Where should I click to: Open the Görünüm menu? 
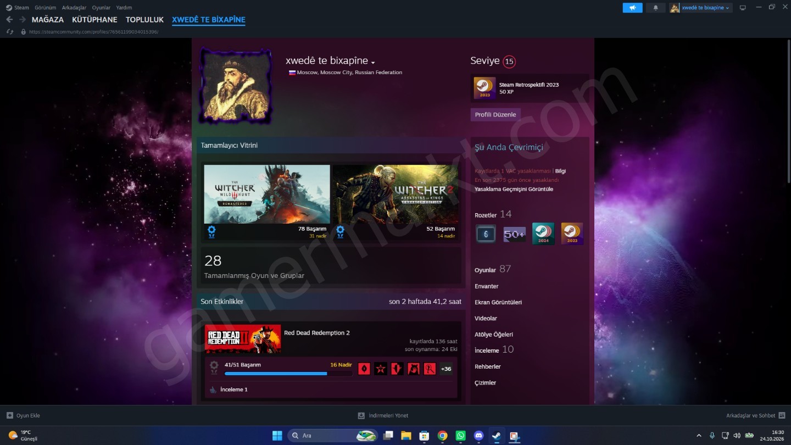tap(45, 8)
